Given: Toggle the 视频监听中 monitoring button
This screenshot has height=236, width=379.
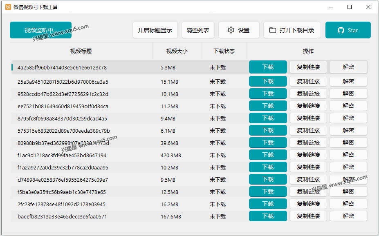Looking at the screenshot, I should tap(40, 30).
